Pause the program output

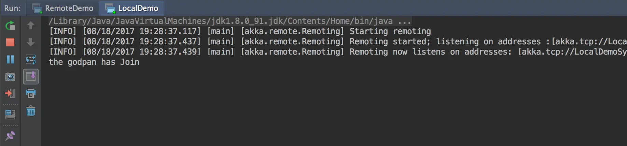point(10,59)
